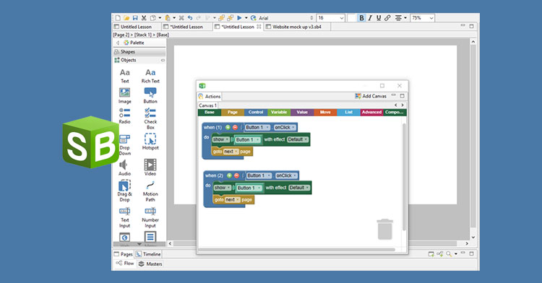The height and width of the screenshot is (283, 542).
Task: Click the zoom magnifier icon in the bottom panel
Action: tap(449, 254)
